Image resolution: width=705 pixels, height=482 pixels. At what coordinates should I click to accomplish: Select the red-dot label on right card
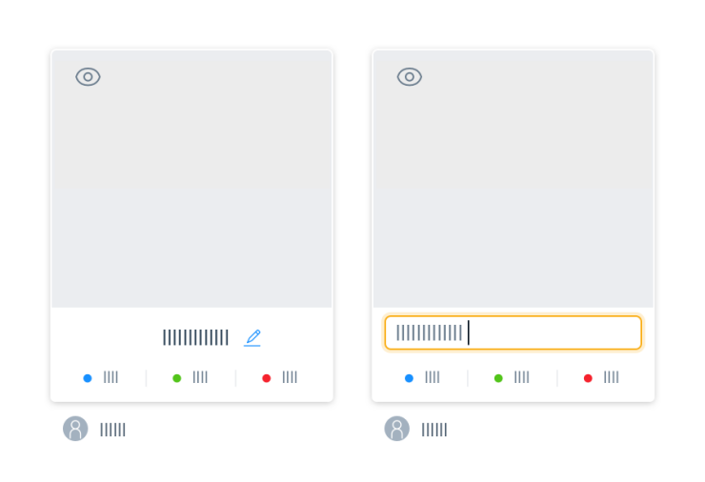tap(612, 378)
